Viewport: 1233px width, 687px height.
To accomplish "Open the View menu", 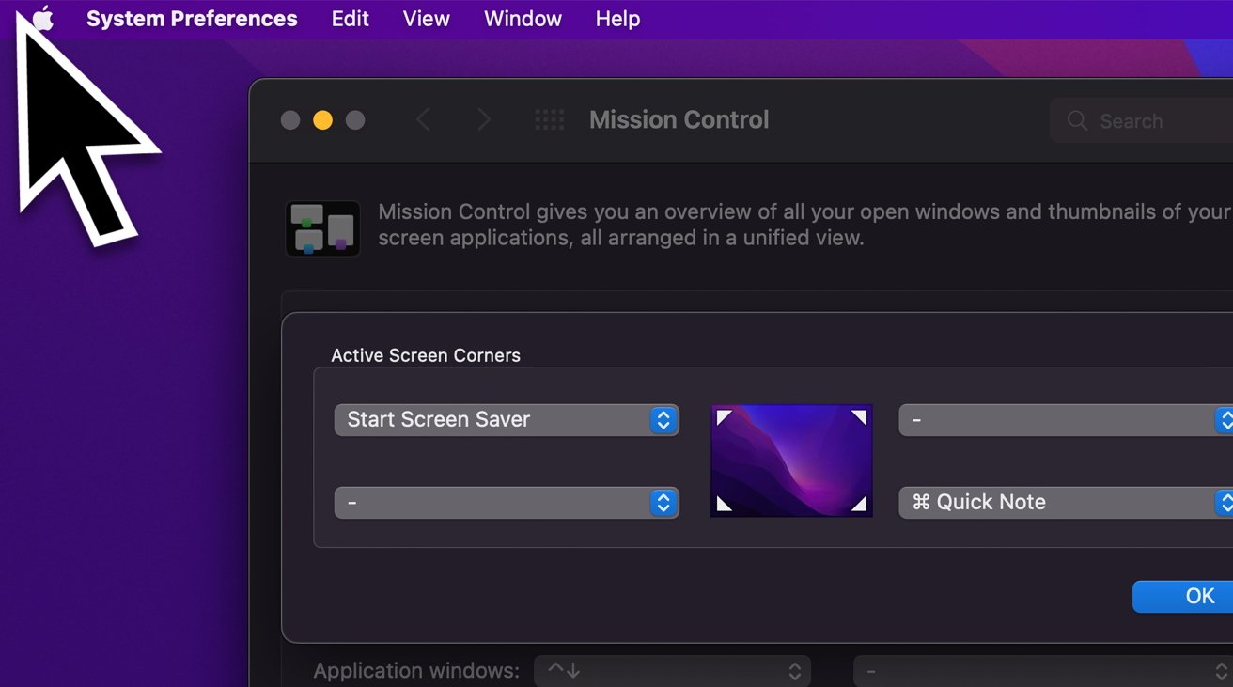I will pos(426,18).
